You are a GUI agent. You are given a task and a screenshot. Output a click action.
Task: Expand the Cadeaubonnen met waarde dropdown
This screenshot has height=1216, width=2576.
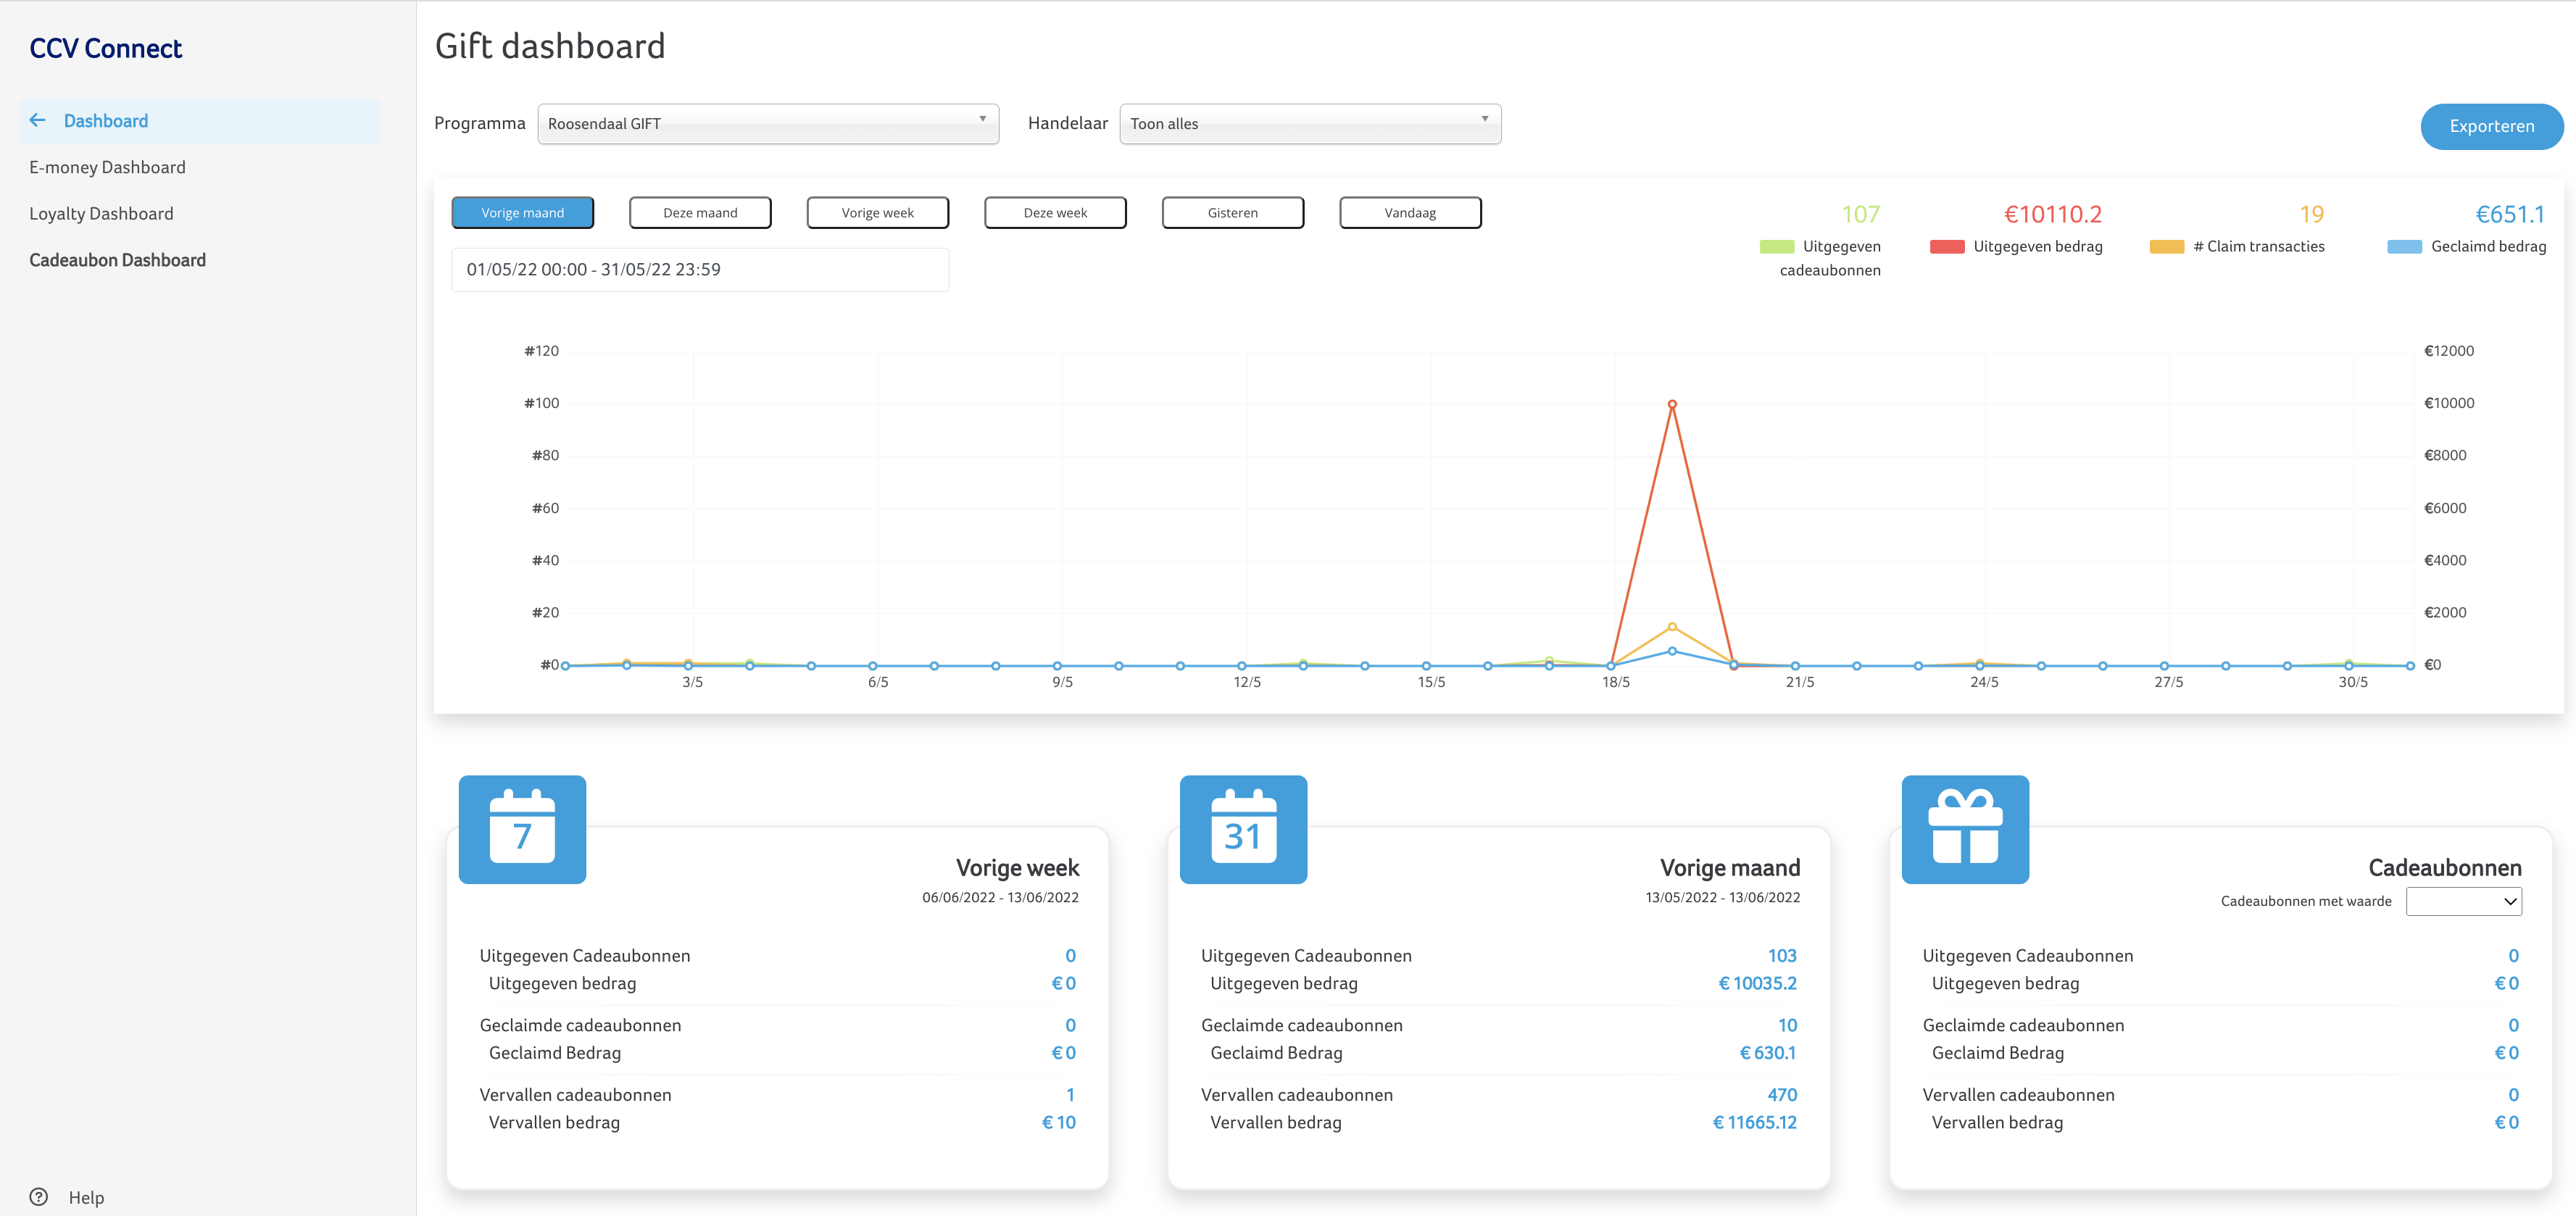coord(2462,901)
